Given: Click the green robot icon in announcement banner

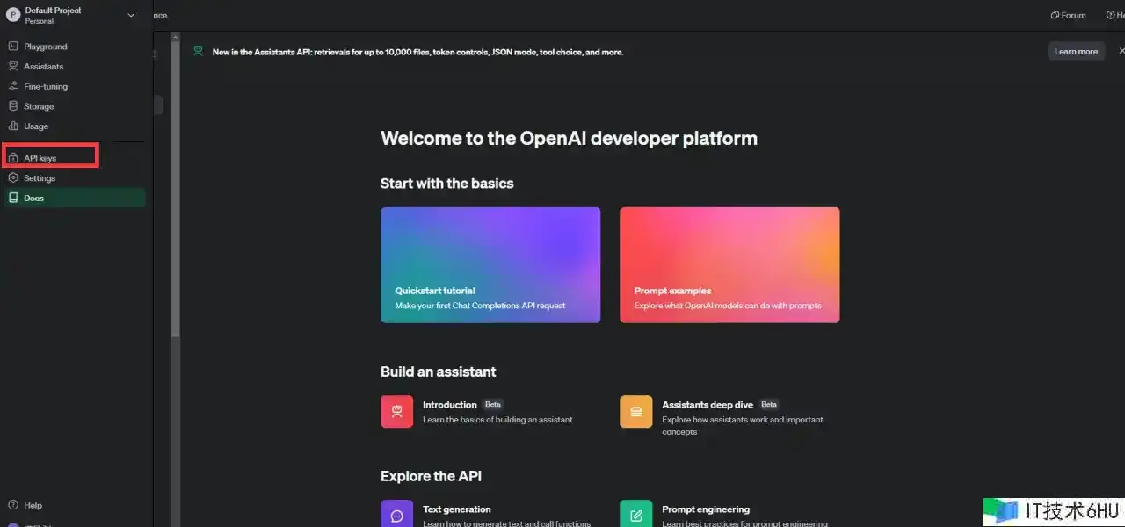Looking at the screenshot, I should point(199,52).
